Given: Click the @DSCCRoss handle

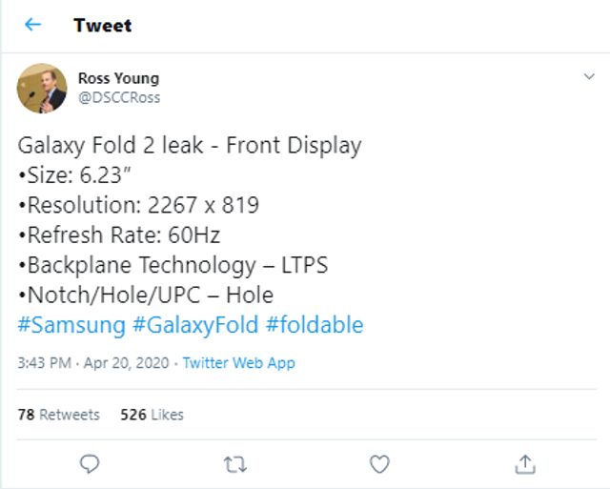Looking at the screenshot, I should [119, 97].
